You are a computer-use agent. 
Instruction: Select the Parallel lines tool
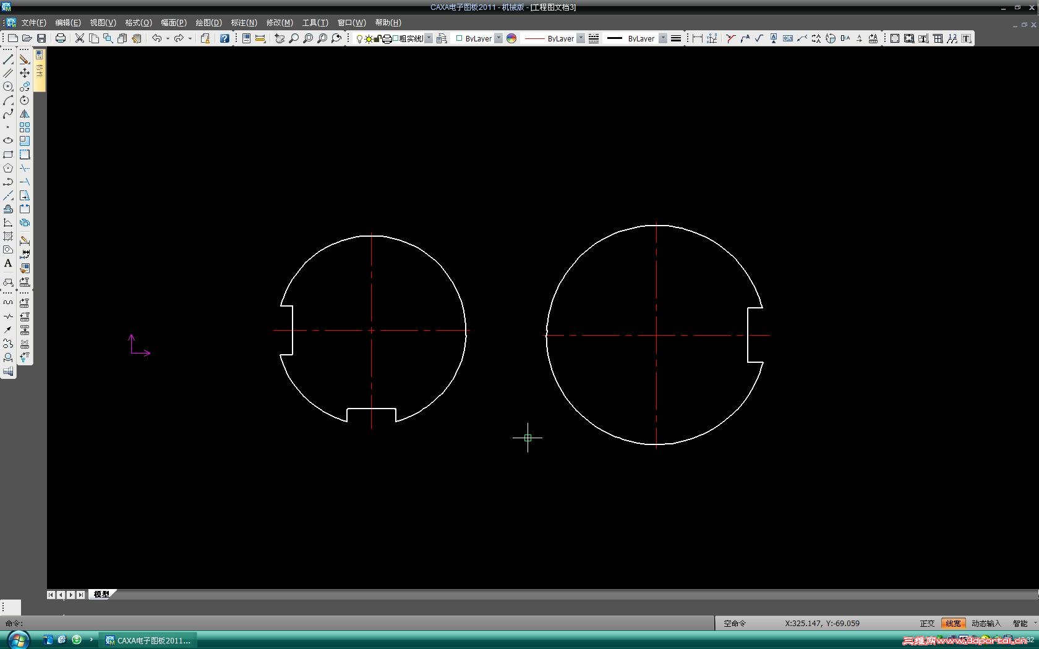(8, 73)
